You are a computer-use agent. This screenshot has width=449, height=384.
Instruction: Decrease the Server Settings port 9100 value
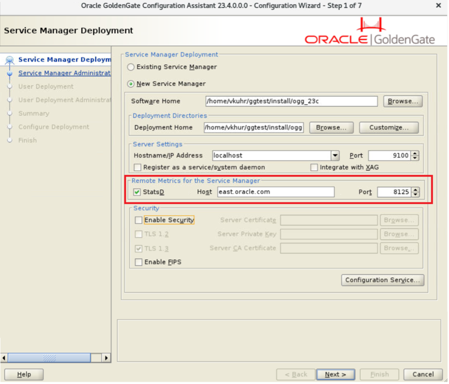click(x=415, y=158)
